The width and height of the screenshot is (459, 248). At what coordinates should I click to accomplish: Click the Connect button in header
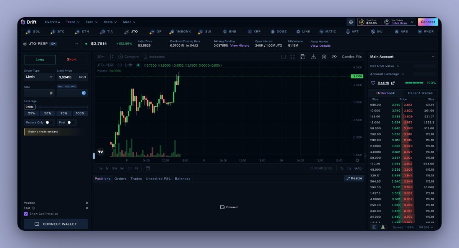point(428,22)
